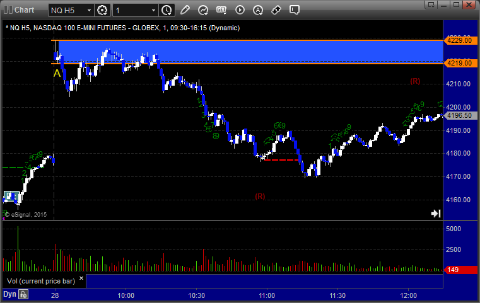Open the alerts A icon menu
Screen dimensions: 480x303
[258, 10]
